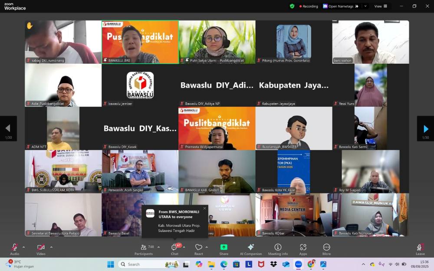Select the Adie_Puslitbangdiklat video tile
This screenshot has height=271, width=434.
pyautogui.click(x=63, y=85)
